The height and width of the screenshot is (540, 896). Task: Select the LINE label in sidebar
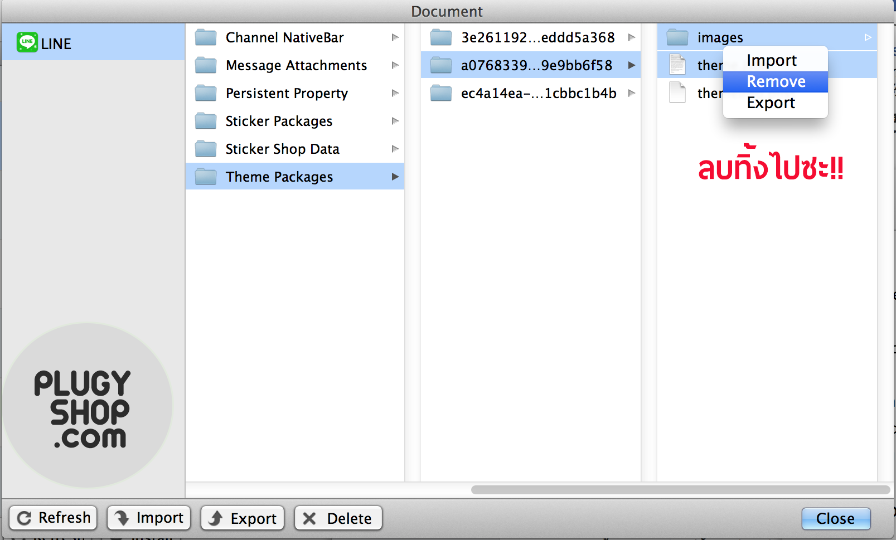click(x=56, y=43)
